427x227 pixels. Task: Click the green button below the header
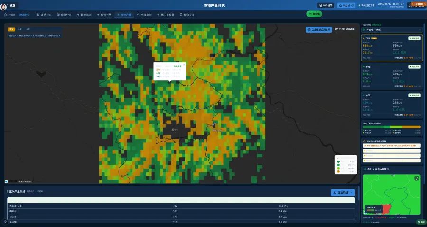point(314,14)
